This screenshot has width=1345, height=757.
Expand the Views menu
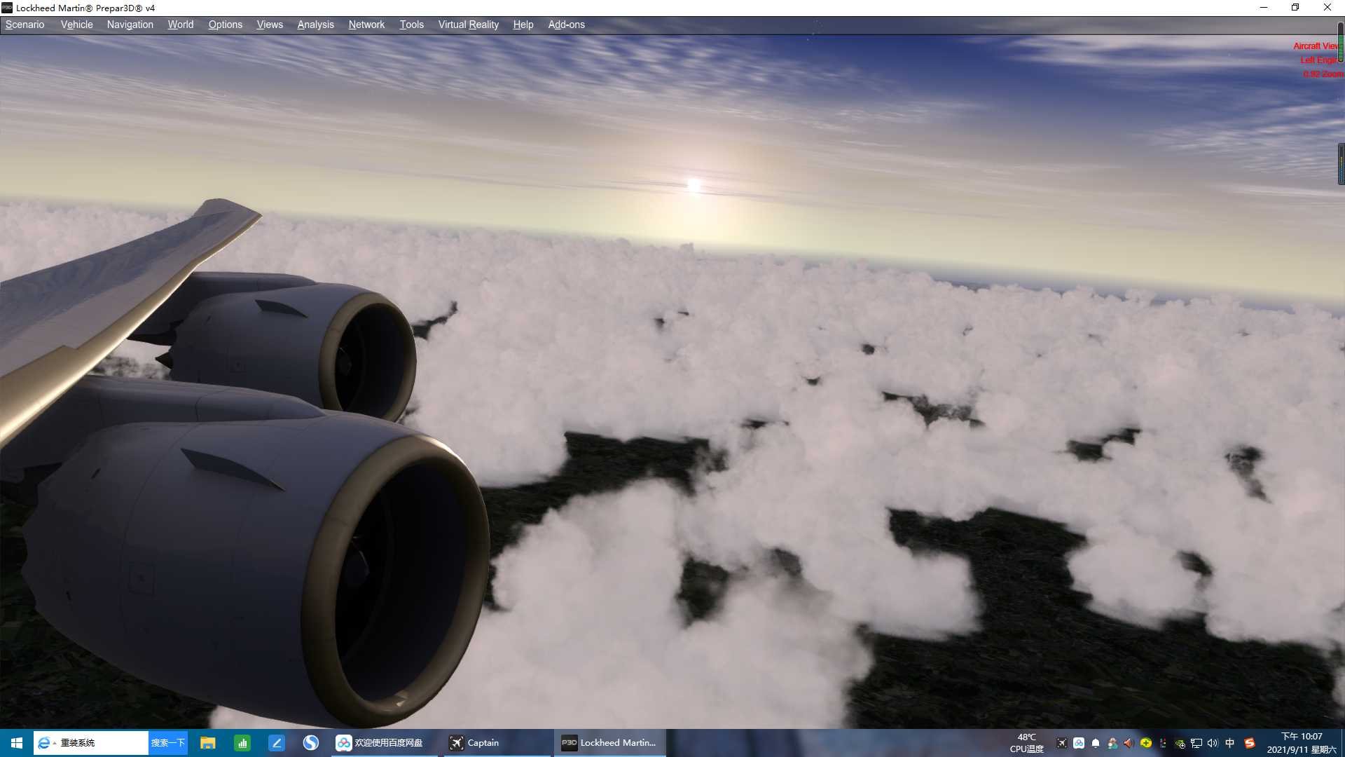[270, 25]
